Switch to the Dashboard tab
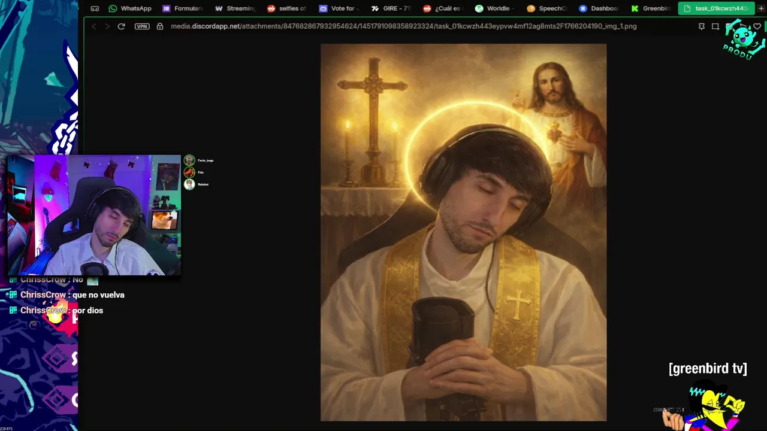Viewport: 767px width, 431px height. click(599, 8)
